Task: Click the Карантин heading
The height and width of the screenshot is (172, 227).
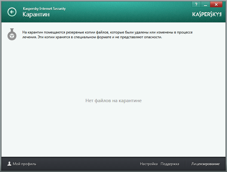Action: click(x=36, y=14)
